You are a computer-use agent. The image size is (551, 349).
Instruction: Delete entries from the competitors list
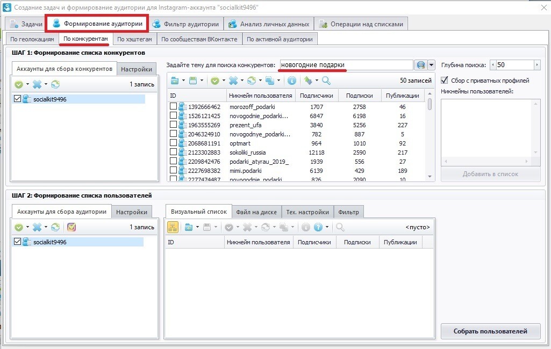(233, 81)
